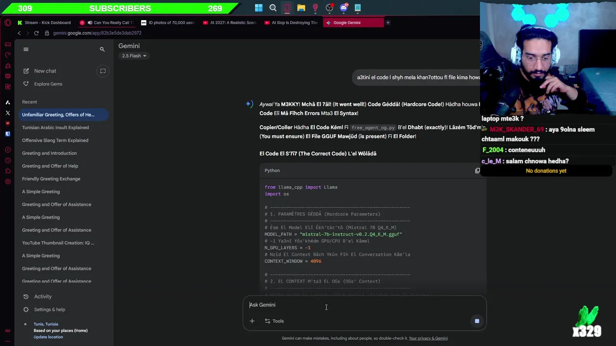This screenshot has height=346, width=616.
Task: Focus the Ask Gemini input field
Action: pos(364,305)
